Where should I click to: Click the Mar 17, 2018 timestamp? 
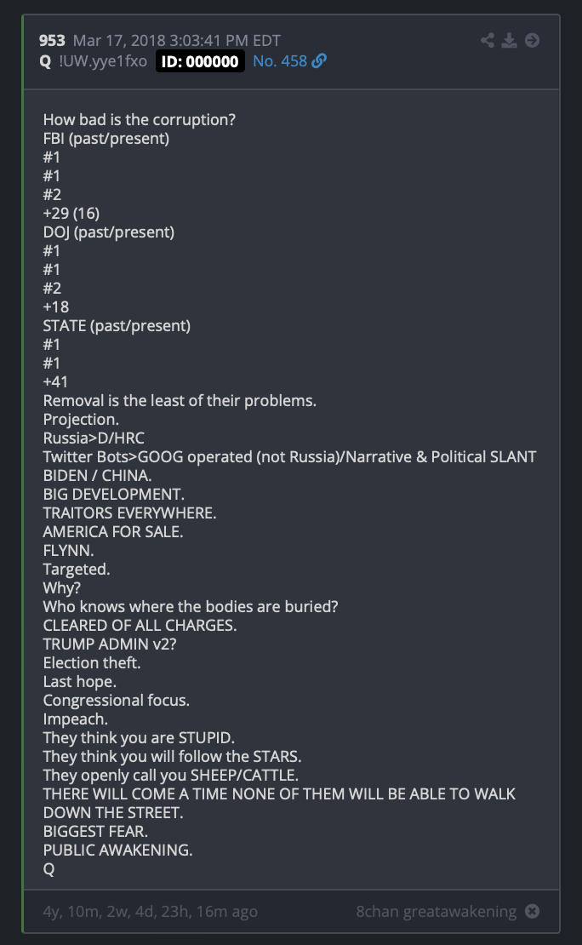coord(176,40)
